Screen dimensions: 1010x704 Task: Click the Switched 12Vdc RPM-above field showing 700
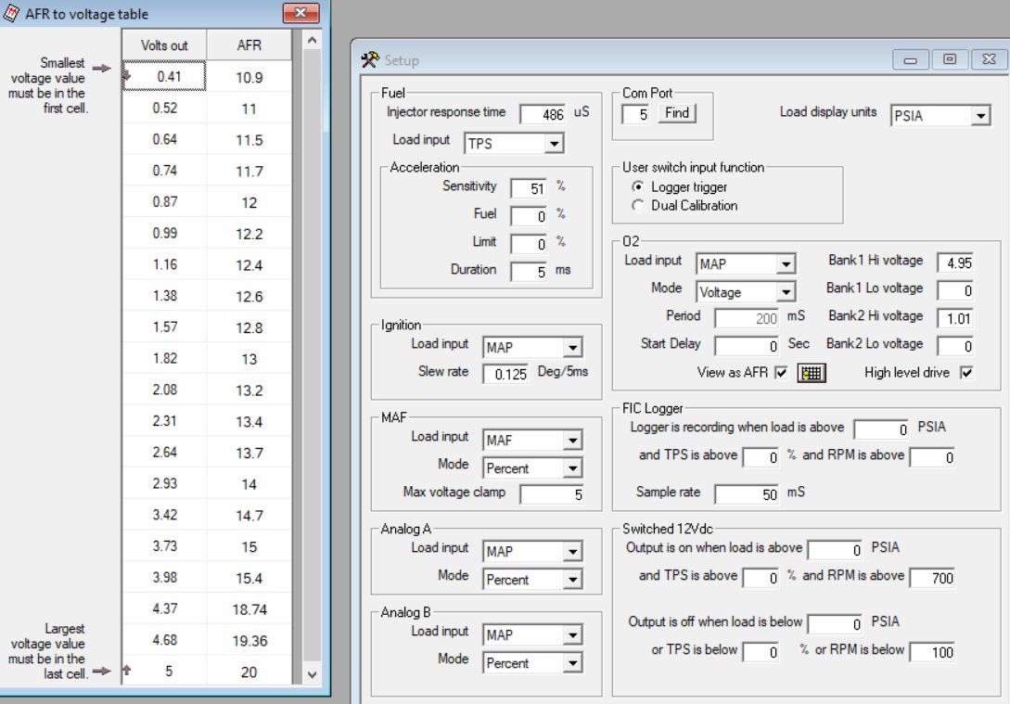pyautogui.click(x=932, y=579)
